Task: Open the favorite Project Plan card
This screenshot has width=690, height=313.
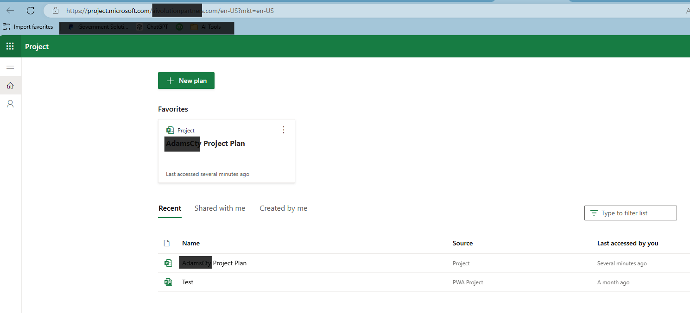Action: click(x=227, y=151)
